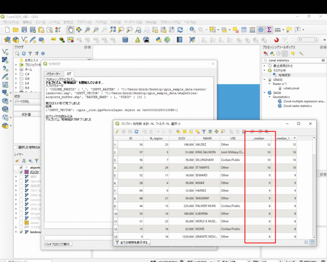Click the toolbox search field showing zonal statistics
The height and width of the screenshot is (262, 327).
pyautogui.click(x=294, y=60)
